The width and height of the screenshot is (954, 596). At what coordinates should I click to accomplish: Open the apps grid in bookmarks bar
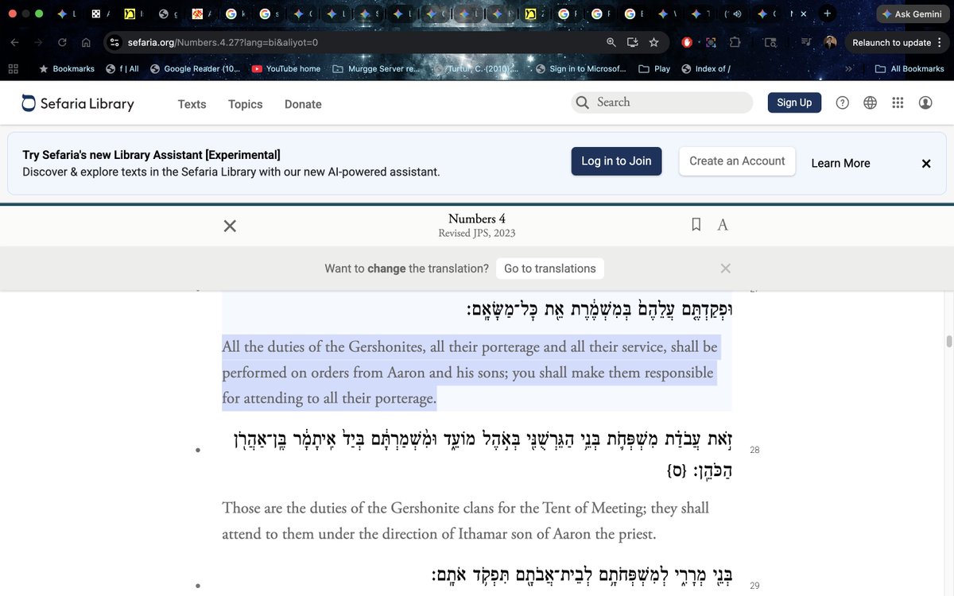point(13,69)
